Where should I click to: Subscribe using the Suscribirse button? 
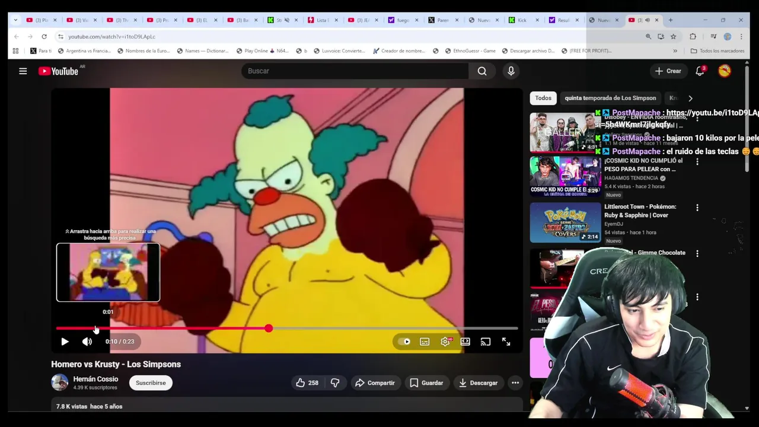click(x=151, y=383)
